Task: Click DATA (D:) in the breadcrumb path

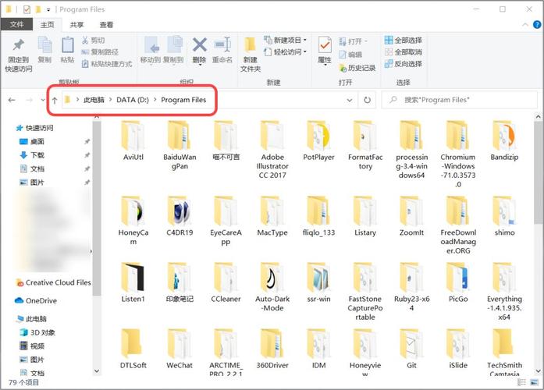Action: (132, 100)
